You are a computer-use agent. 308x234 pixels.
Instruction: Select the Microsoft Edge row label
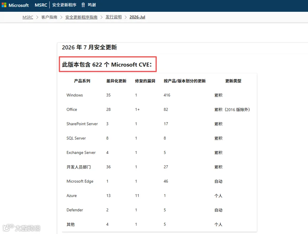pyautogui.click(x=80, y=181)
